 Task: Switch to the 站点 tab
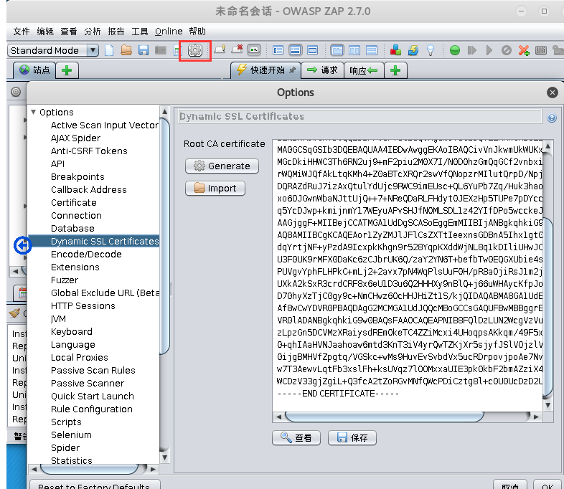click(34, 70)
